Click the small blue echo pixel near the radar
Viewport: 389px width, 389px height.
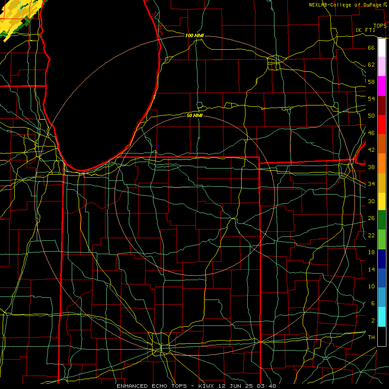158,146
